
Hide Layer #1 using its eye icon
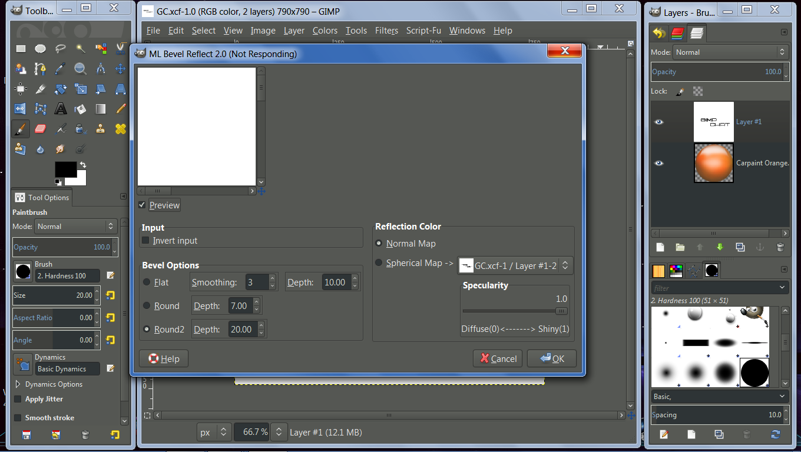[659, 122]
